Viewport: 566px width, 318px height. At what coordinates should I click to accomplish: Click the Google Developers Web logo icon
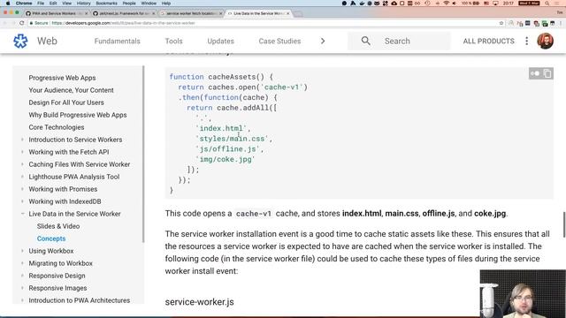[20, 42]
